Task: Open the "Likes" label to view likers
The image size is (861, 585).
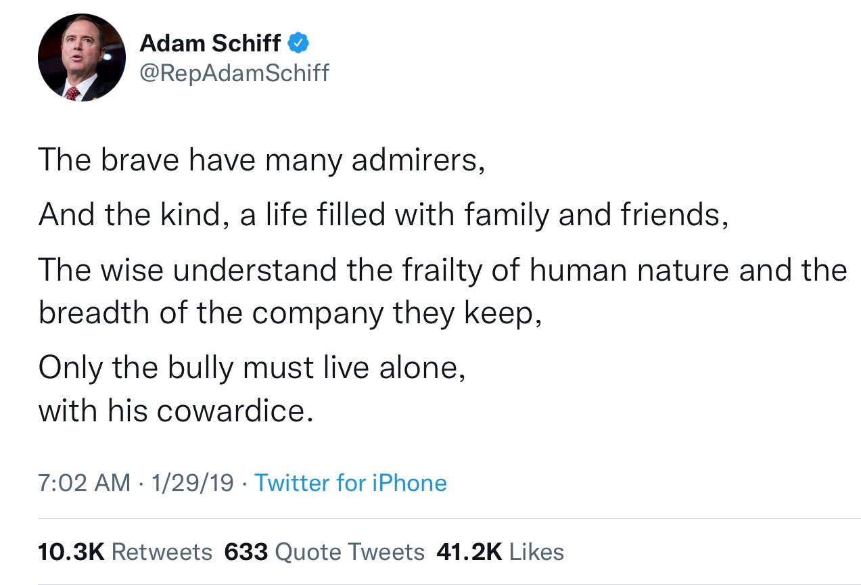Action: (536, 552)
